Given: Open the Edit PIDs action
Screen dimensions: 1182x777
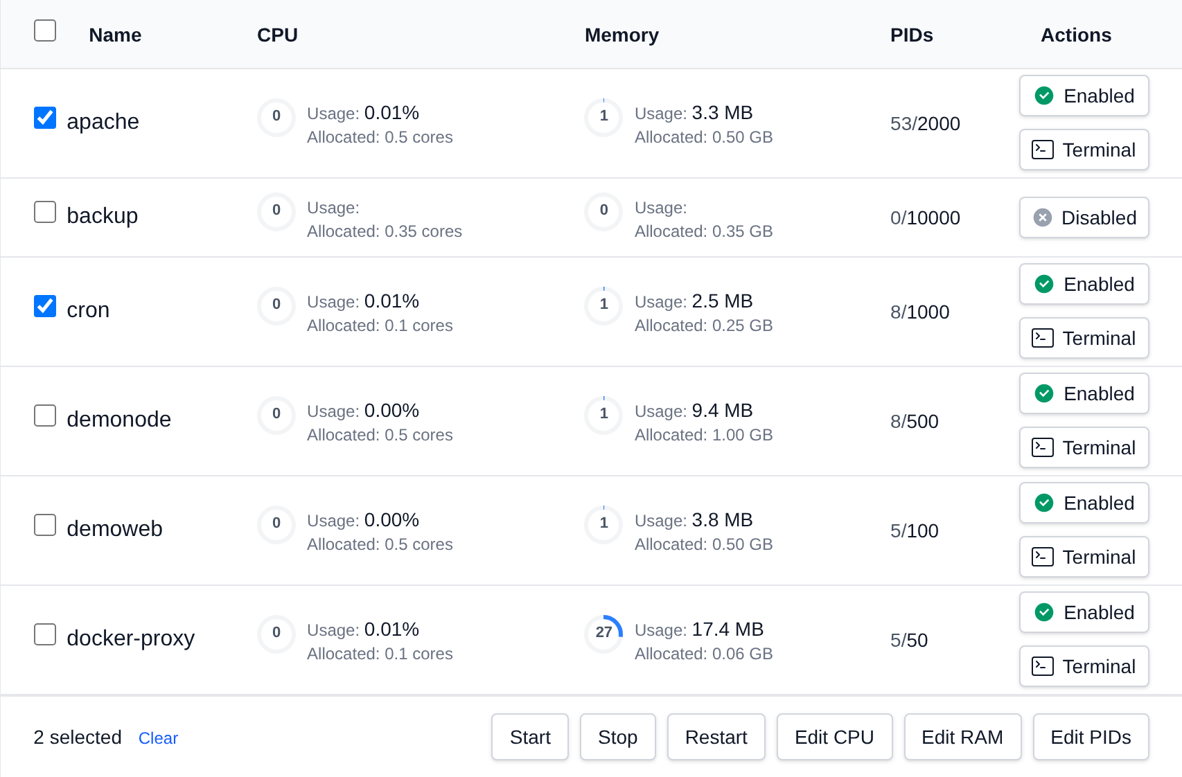Looking at the screenshot, I should pos(1091,737).
